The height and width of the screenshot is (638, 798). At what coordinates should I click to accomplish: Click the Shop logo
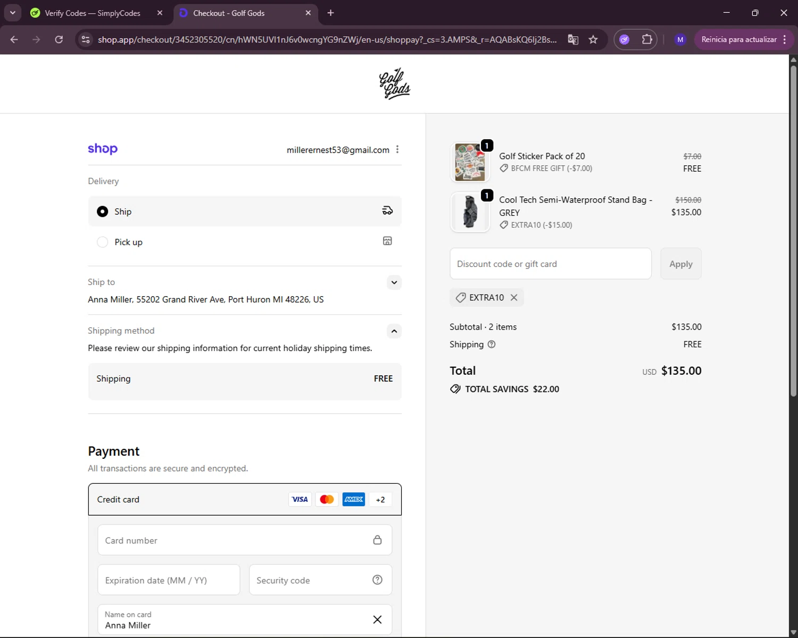tap(103, 149)
